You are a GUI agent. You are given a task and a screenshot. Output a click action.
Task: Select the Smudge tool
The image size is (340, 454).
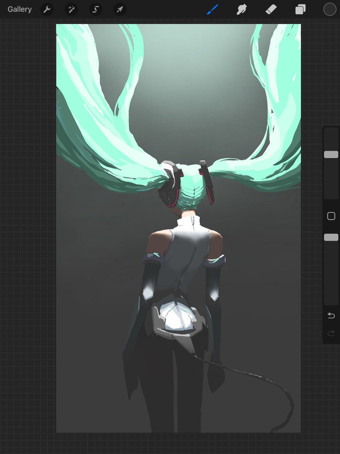(242, 9)
